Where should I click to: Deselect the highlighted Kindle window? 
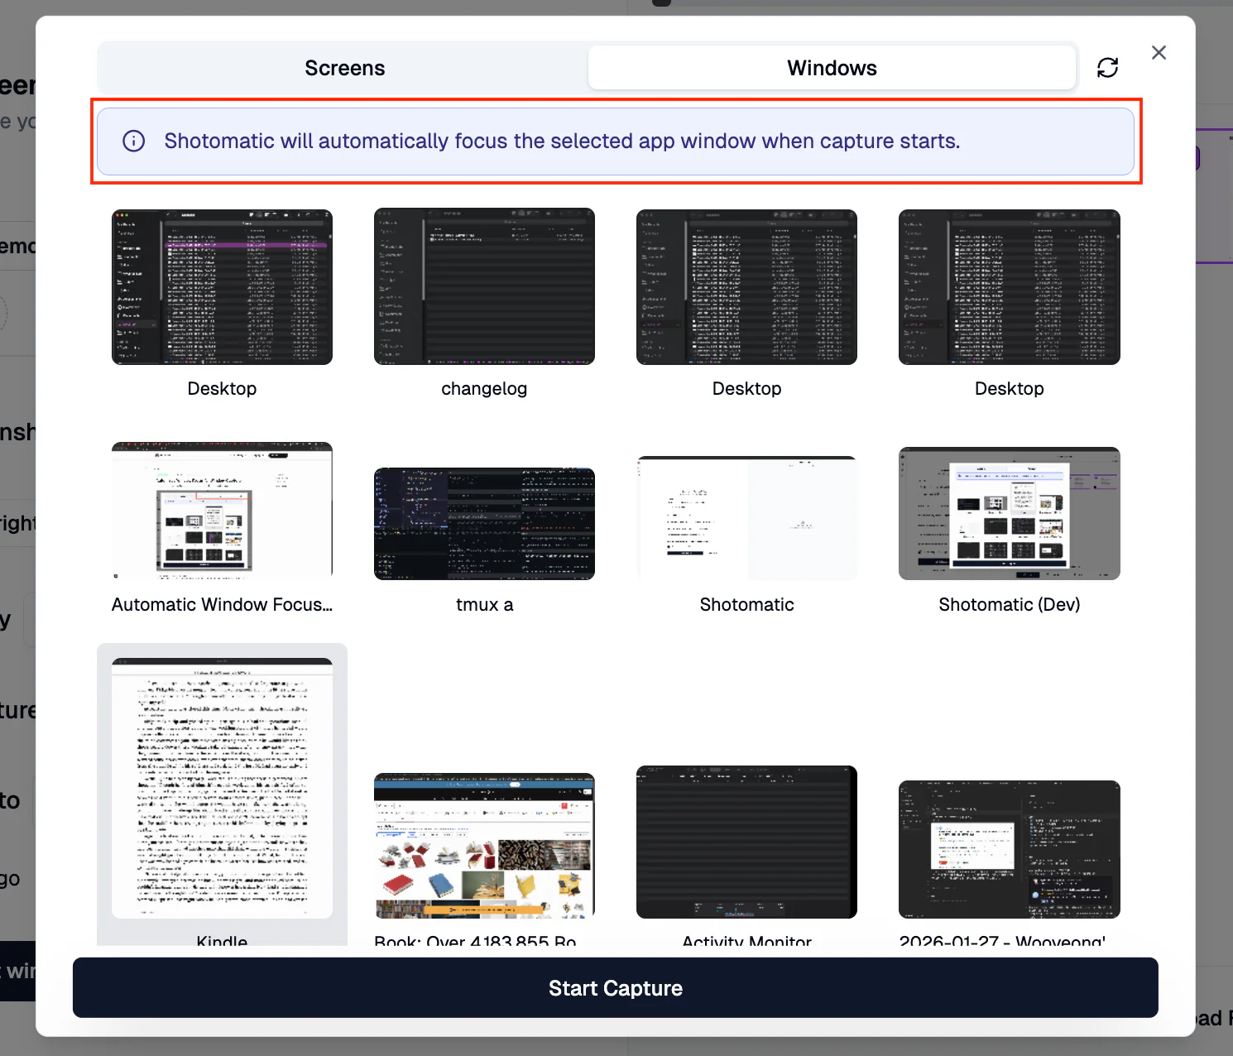[222, 786]
